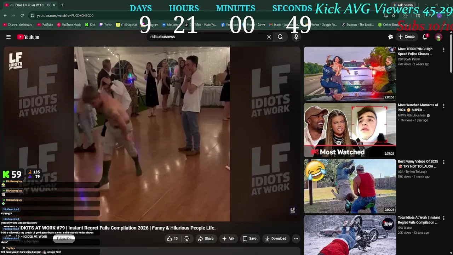Share the video

[206, 239]
